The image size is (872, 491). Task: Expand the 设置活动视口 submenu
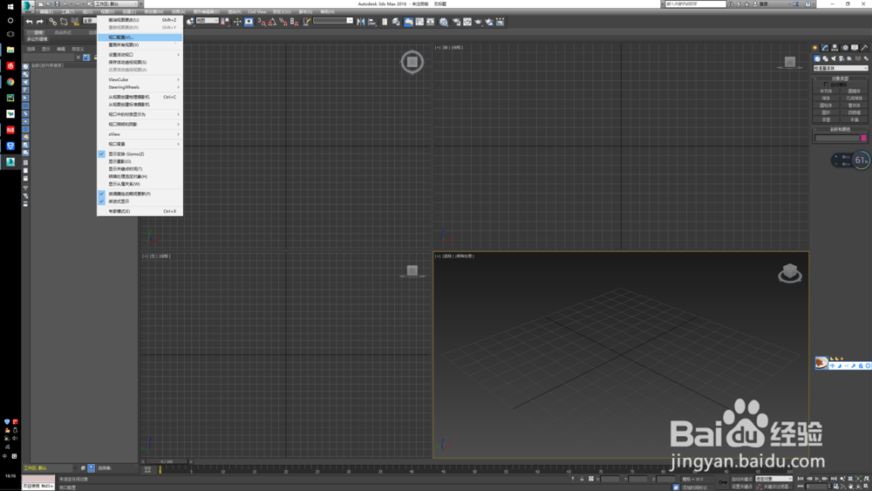(140, 54)
